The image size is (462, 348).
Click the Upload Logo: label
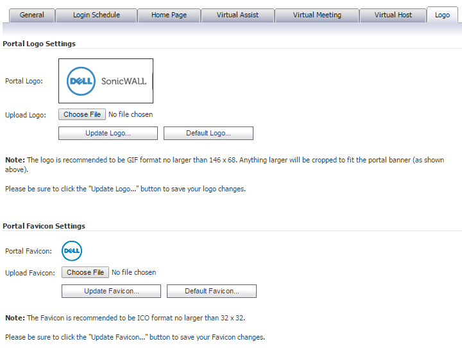coord(26,115)
